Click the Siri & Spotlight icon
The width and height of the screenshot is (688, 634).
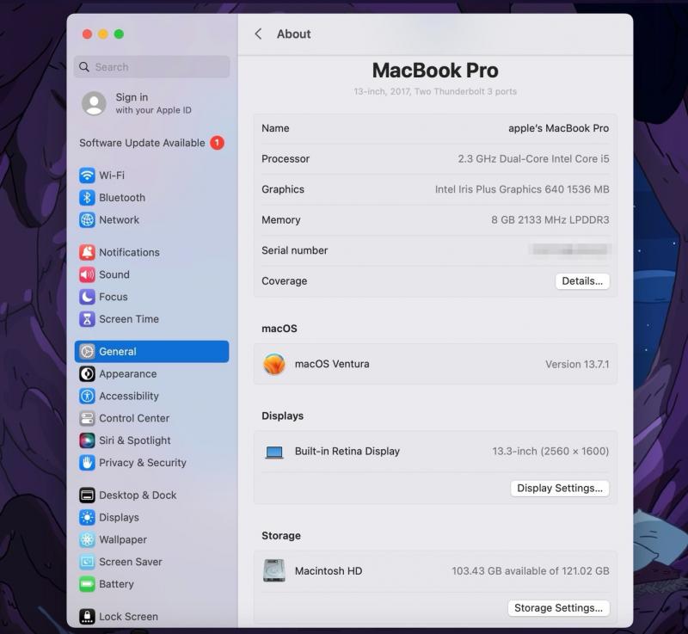[87, 440]
